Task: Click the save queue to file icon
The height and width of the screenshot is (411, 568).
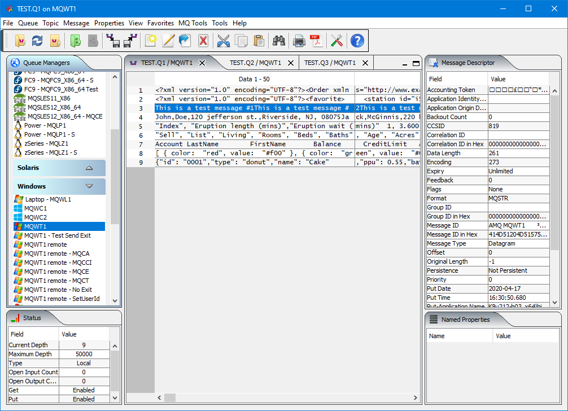Action: (x=113, y=41)
